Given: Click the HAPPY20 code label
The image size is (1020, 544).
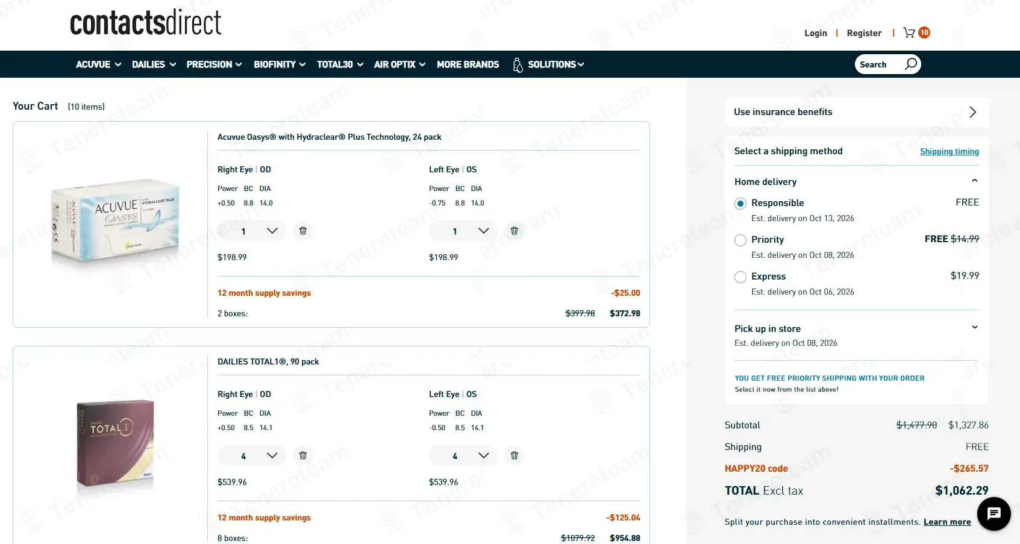Looking at the screenshot, I should click(756, 469).
